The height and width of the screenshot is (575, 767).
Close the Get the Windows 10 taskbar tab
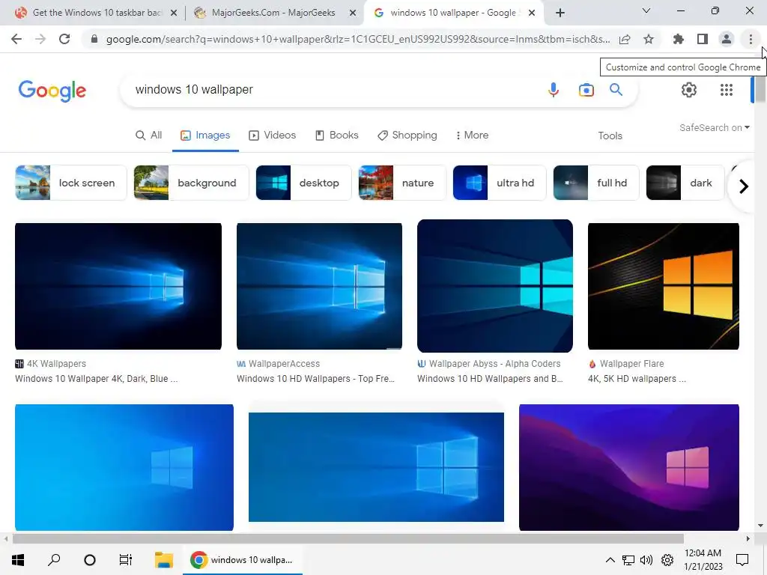point(173,13)
